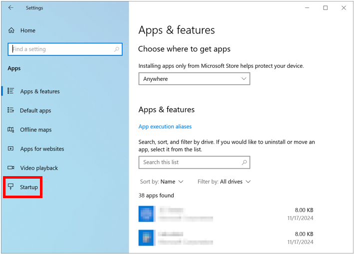
Task: Minimize the Settings window
Action: point(307,7)
